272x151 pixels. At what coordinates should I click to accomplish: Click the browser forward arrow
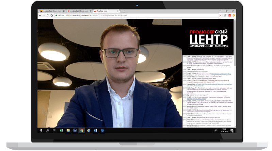(44, 15)
